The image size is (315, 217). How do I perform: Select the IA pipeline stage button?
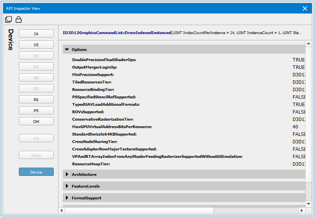point(36,34)
